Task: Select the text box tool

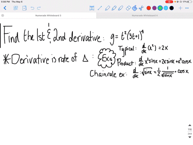Action: (x=92, y=8)
